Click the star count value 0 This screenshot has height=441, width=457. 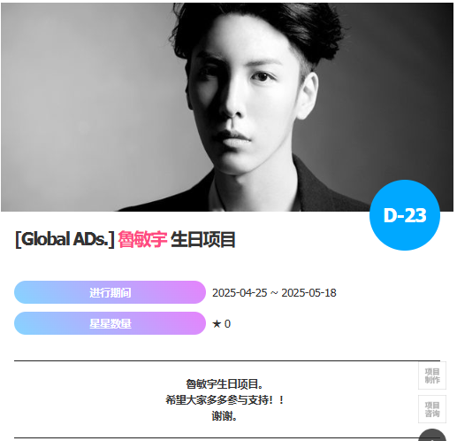click(x=227, y=324)
